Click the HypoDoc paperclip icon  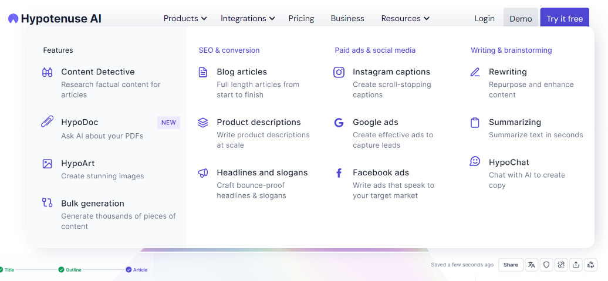tap(47, 121)
